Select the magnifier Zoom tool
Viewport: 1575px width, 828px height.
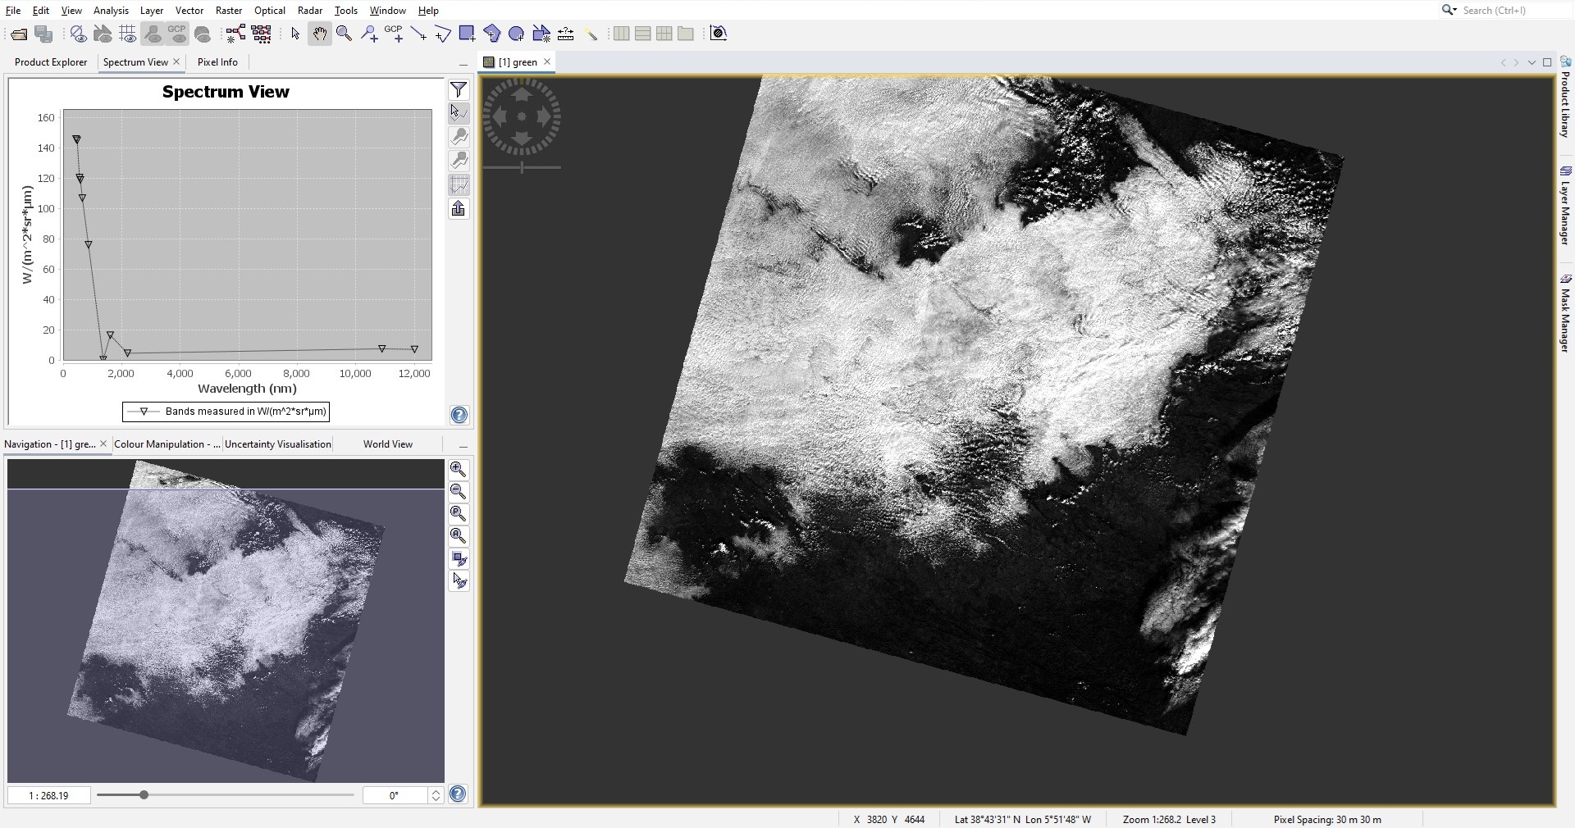(345, 34)
